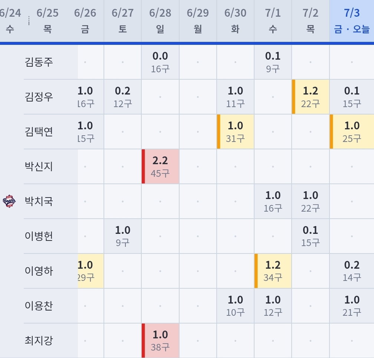Select the 6/25 목 date header
The width and height of the screenshot is (374, 358).
pos(47,21)
